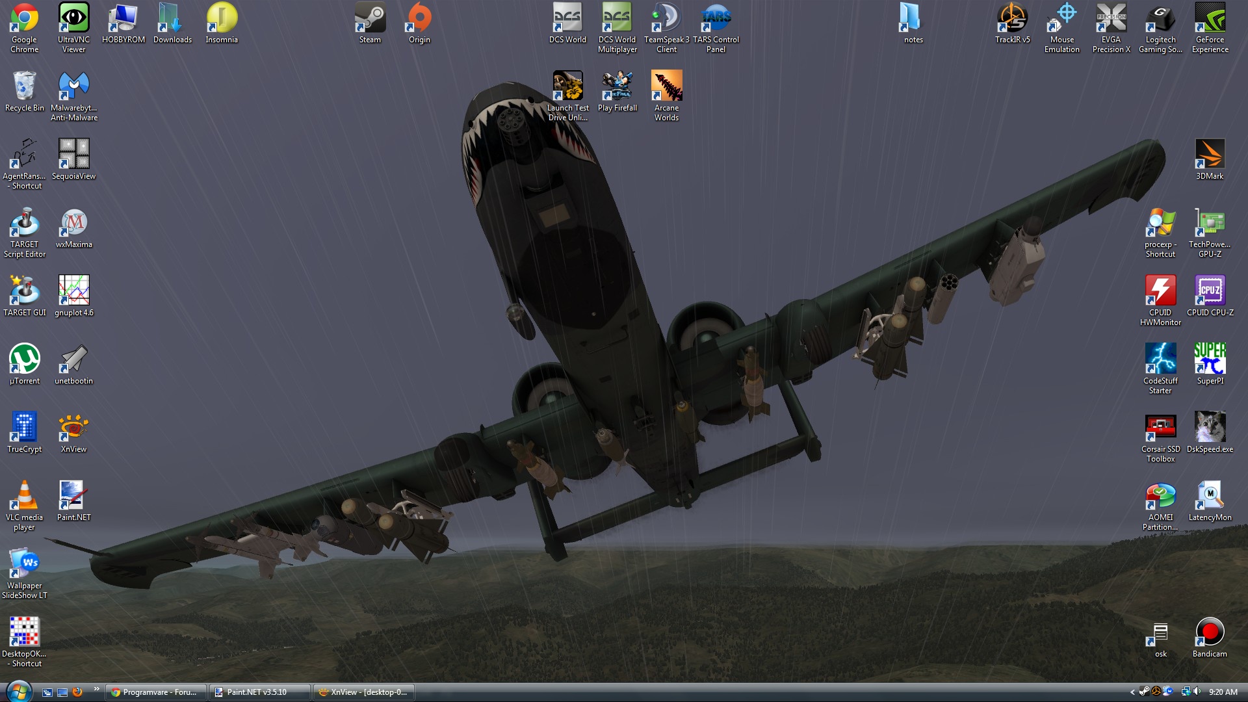Open the Recycle Bin
Screen dimensions: 1248x702
(25, 86)
